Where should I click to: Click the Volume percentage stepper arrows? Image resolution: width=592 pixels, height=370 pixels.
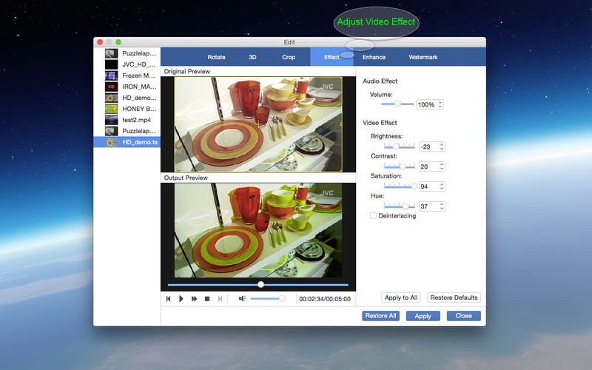tap(440, 104)
